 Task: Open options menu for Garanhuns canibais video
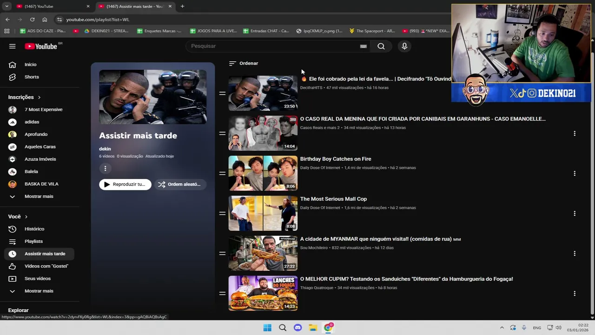pyautogui.click(x=575, y=134)
